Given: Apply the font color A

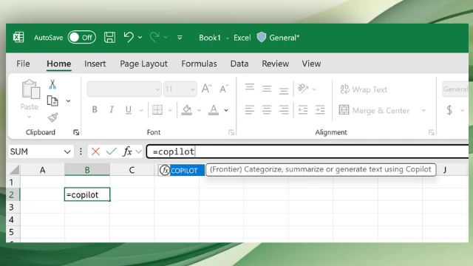Looking at the screenshot, I should pos(214,110).
